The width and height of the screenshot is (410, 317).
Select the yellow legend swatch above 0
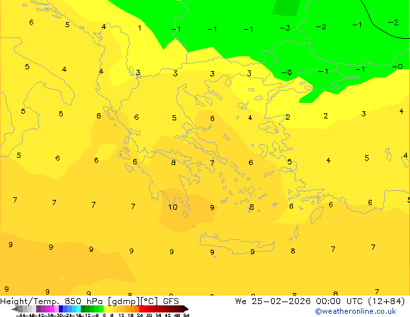tap(105, 309)
